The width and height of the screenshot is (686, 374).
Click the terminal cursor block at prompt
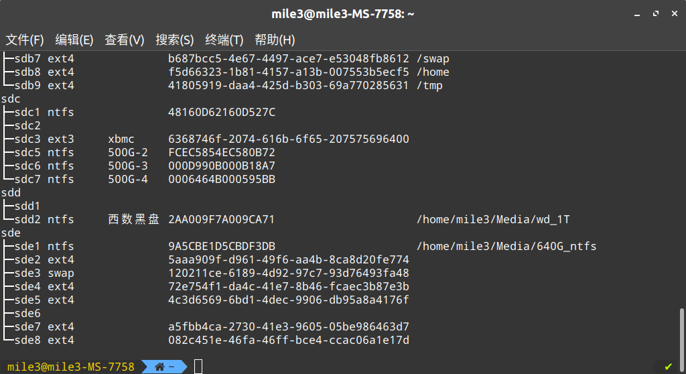[x=198, y=367]
